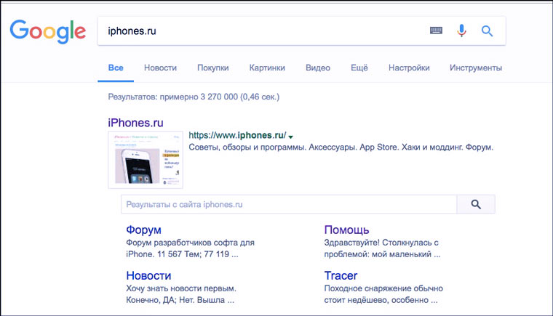Viewport: 553px width, 316px height.
Task: Open Инструменты search tools
Action: point(475,68)
